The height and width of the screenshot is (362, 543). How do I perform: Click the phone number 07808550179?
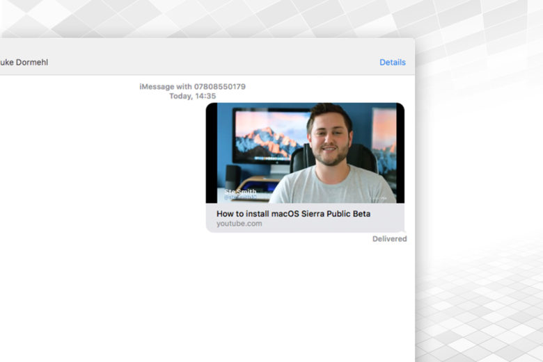[x=219, y=87]
